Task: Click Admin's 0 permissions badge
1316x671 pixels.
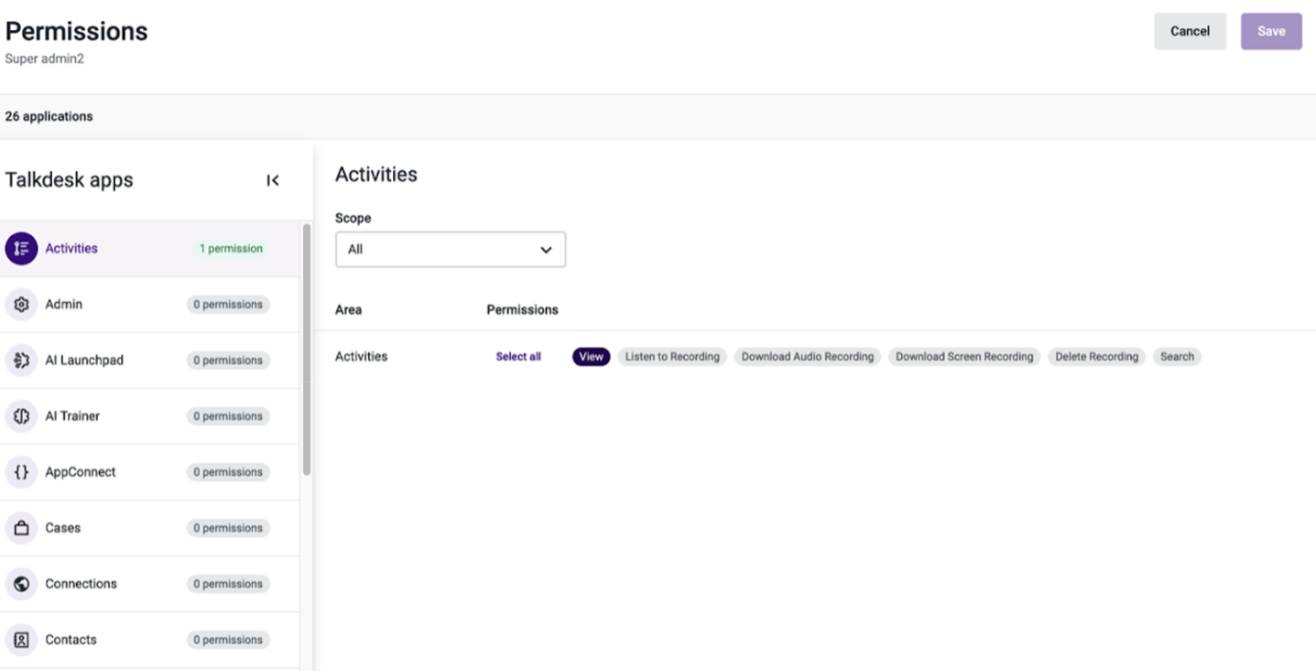Action: point(228,304)
